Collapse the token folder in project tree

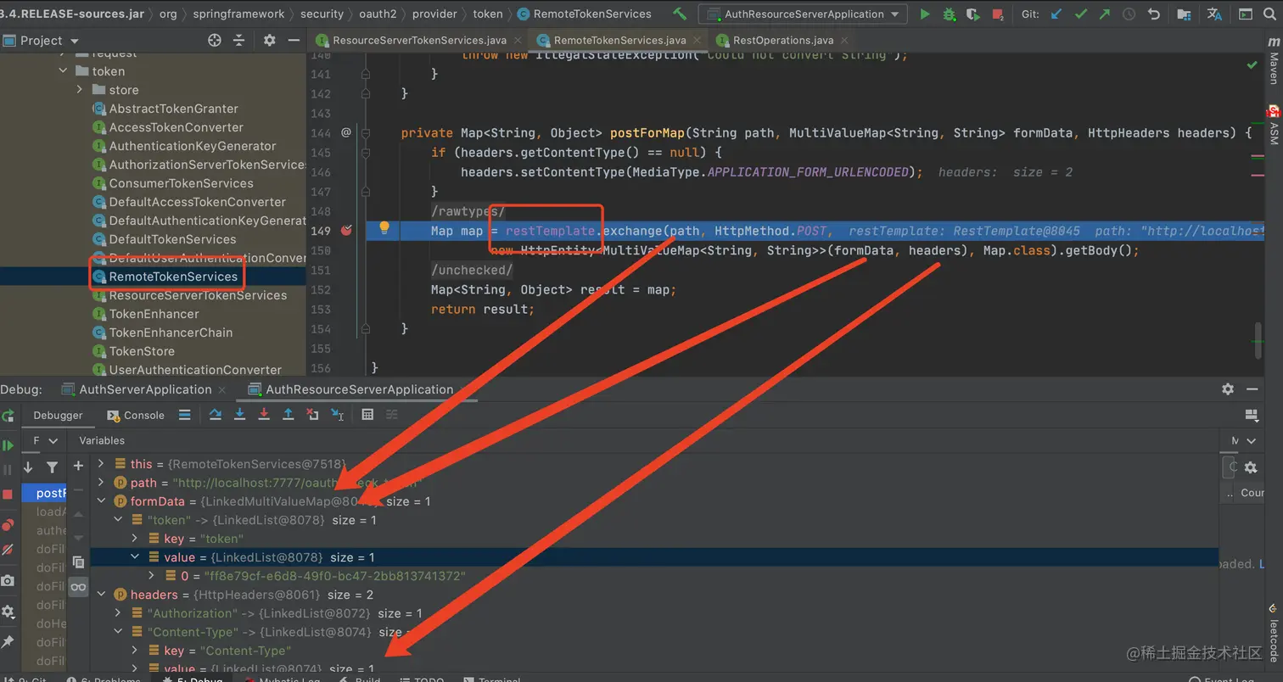pyautogui.click(x=64, y=71)
